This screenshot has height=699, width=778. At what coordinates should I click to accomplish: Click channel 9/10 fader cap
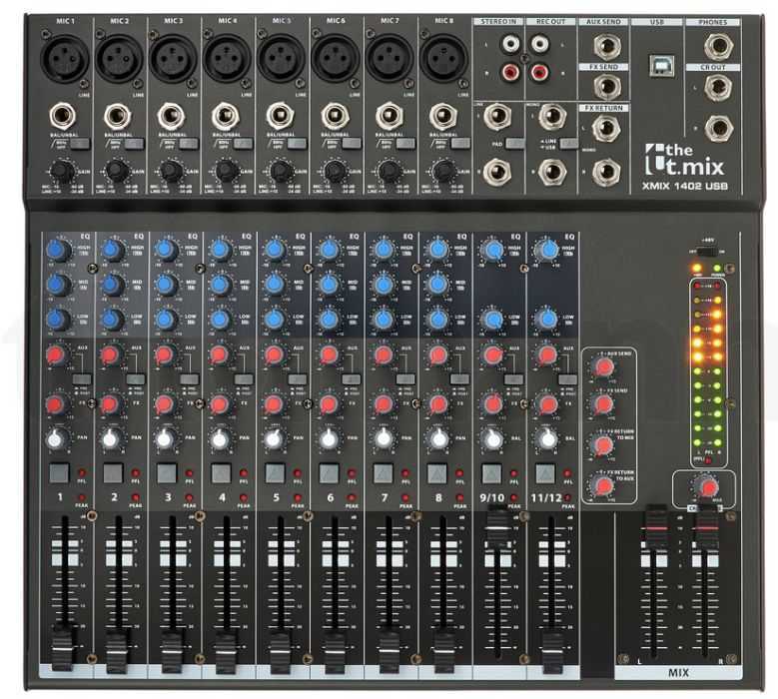497,527
